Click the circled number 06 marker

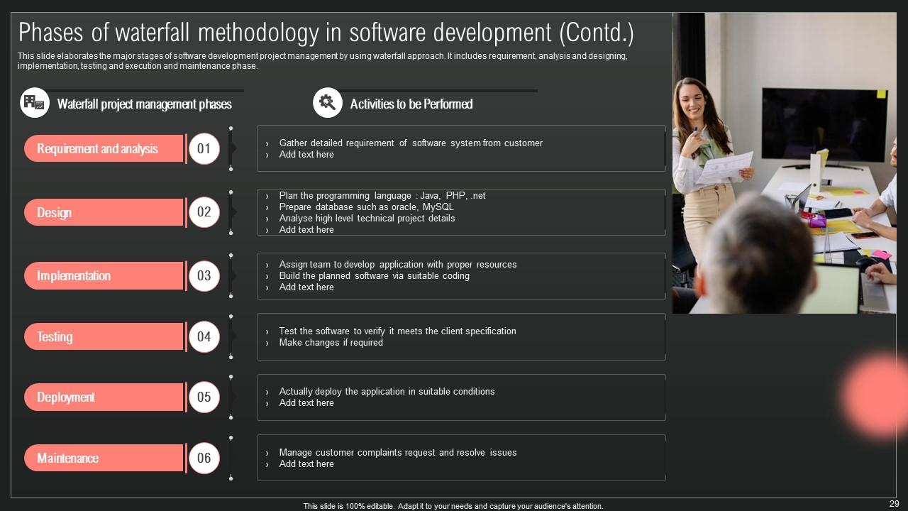pos(204,458)
